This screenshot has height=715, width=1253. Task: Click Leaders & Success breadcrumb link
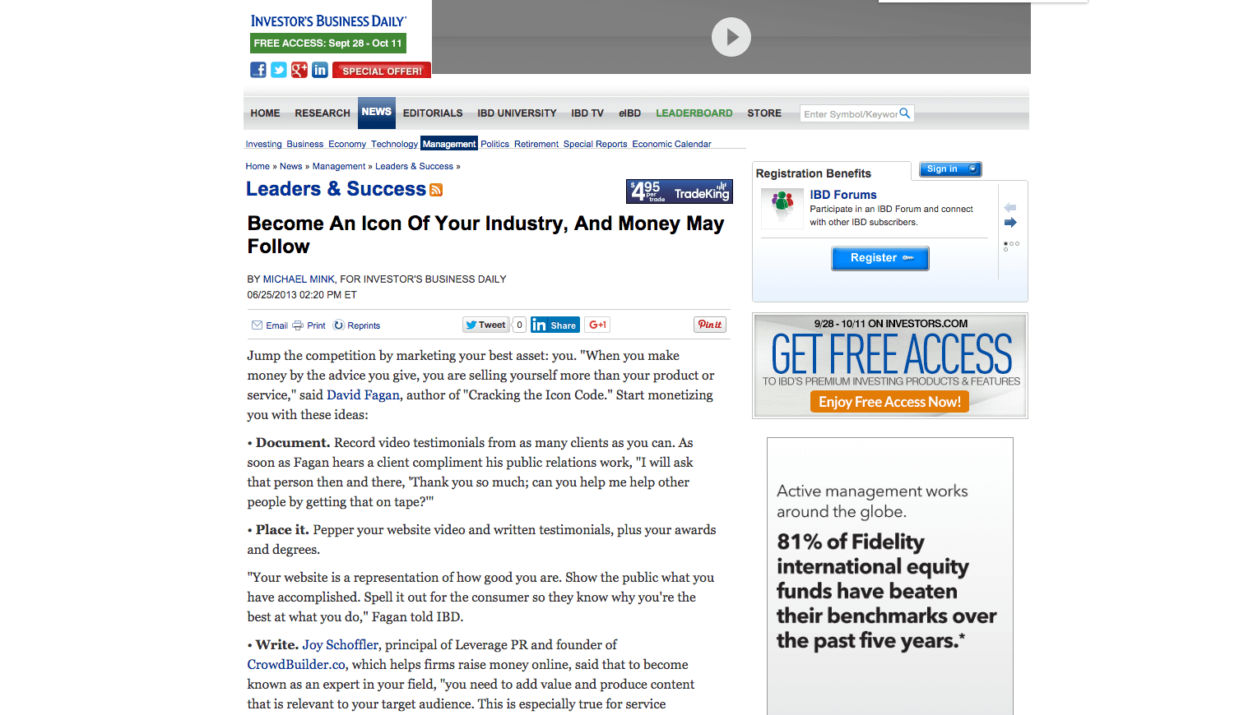click(x=414, y=166)
